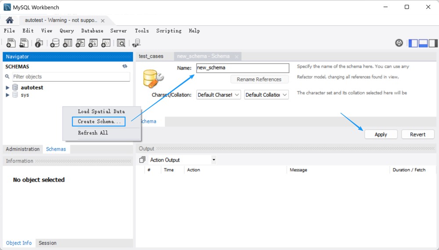The height and width of the screenshot is (250, 439).
Task: Open the Session tab
Action: [47, 243]
